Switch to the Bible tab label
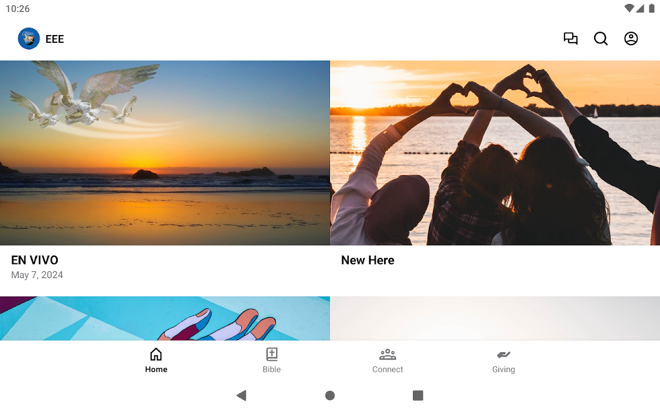This screenshot has height=412, width=660. point(272,369)
